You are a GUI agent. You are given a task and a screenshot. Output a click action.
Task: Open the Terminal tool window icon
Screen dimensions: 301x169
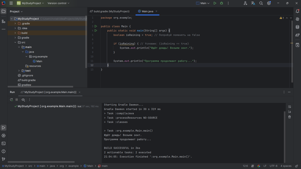tap(4, 143)
